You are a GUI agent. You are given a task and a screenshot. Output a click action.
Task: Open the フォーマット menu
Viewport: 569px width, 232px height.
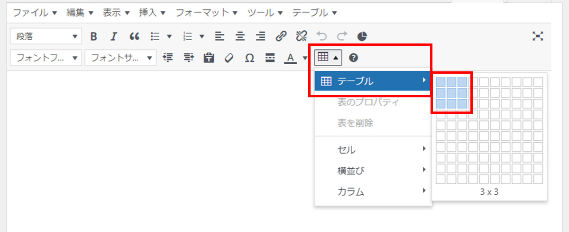[x=206, y=13]
